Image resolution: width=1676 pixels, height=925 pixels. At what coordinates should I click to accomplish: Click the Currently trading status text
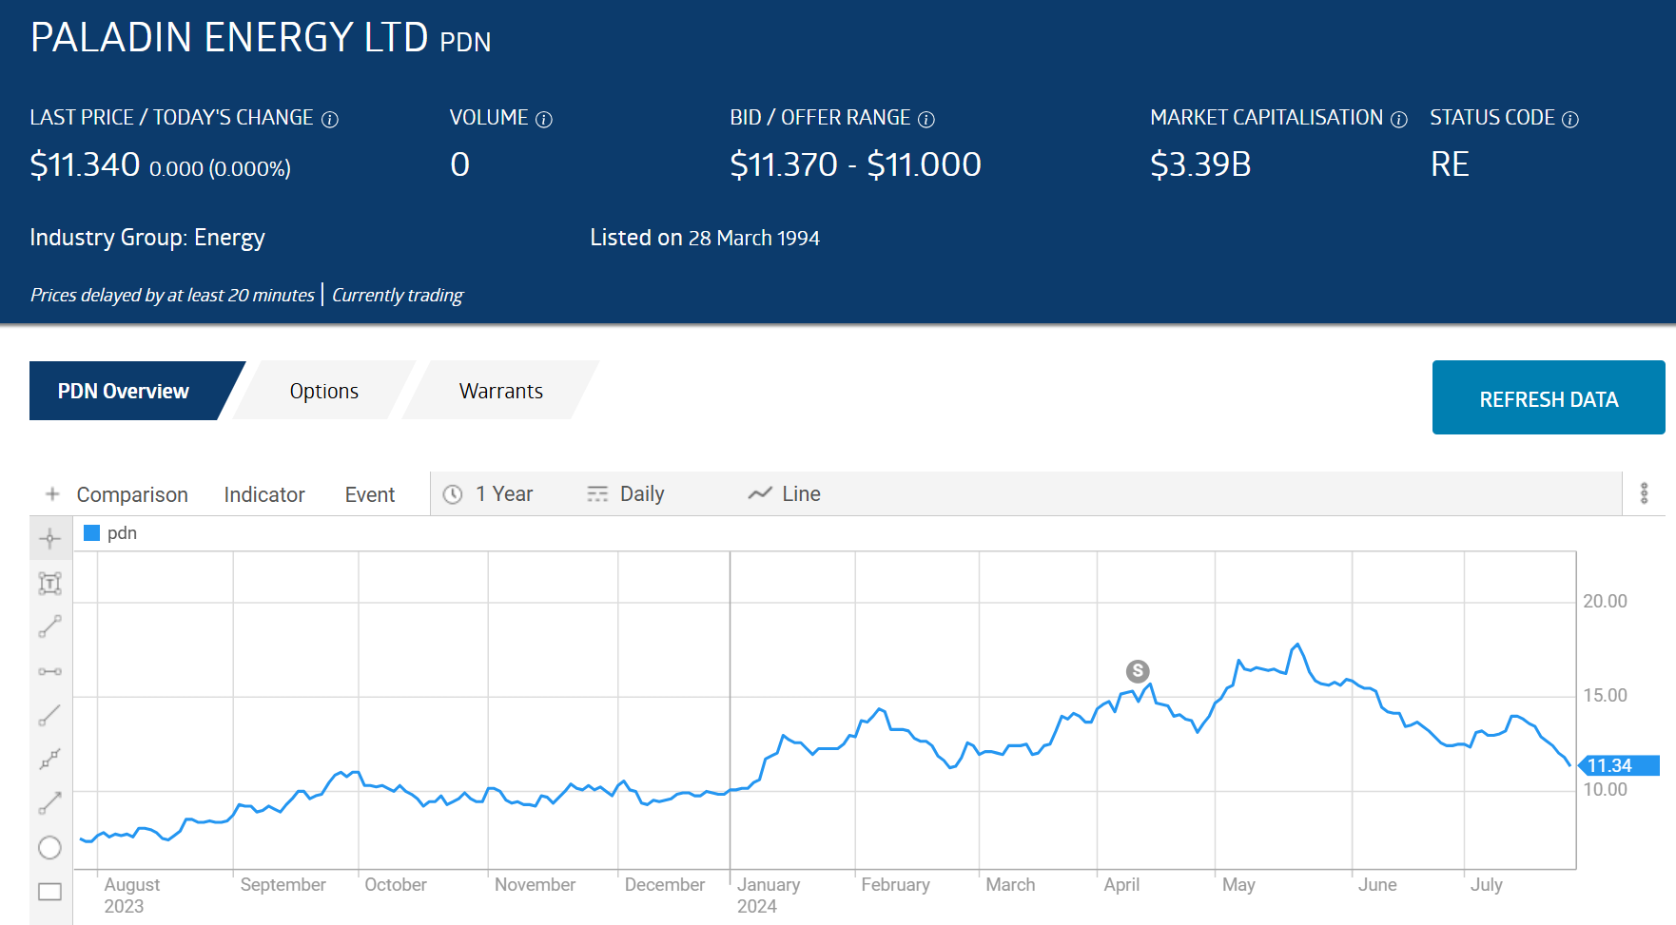398,295
